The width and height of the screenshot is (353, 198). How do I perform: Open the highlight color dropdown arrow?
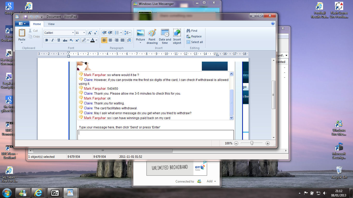point(88,40)
